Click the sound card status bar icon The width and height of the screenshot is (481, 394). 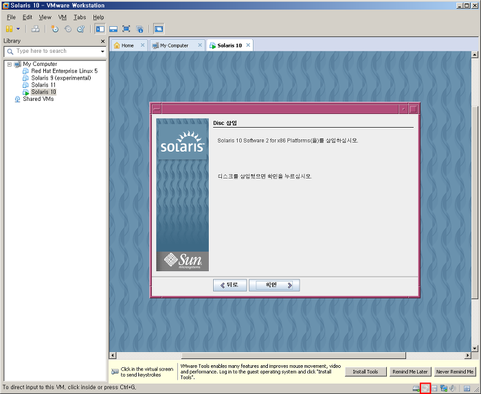point(453,389)
